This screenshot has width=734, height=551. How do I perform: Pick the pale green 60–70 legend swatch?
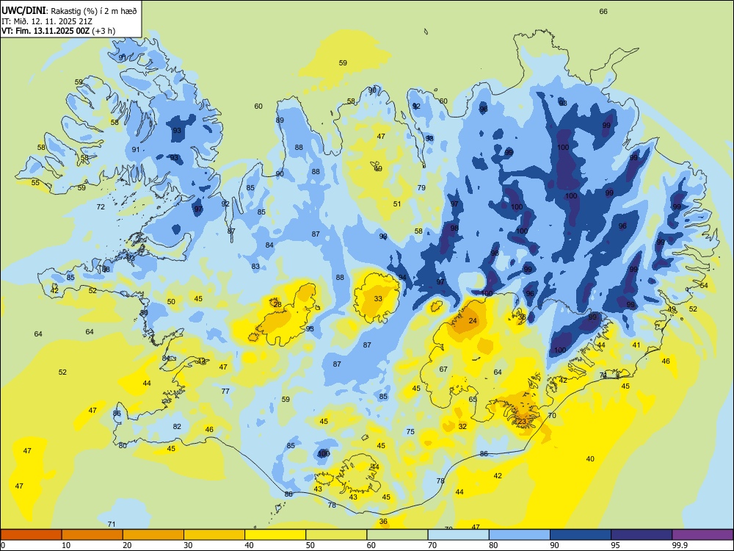click(x=397, y=535)
